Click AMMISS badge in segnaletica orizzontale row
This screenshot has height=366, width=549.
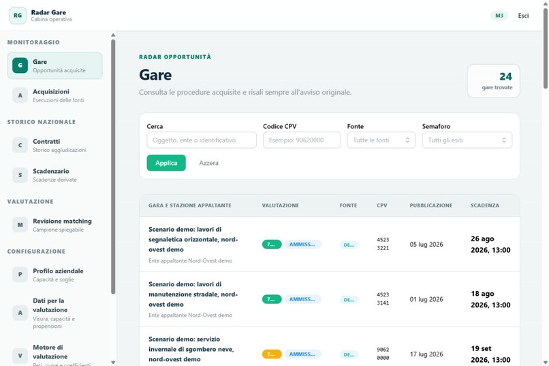(302, 245)
